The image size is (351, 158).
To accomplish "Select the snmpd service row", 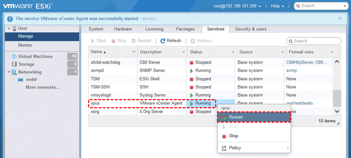I will (x=210, y=71).
